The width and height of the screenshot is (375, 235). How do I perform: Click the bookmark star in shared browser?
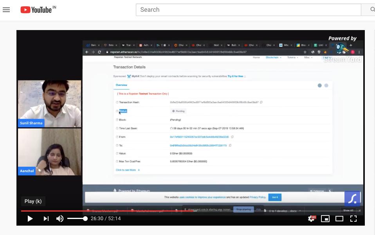(305, 52)
